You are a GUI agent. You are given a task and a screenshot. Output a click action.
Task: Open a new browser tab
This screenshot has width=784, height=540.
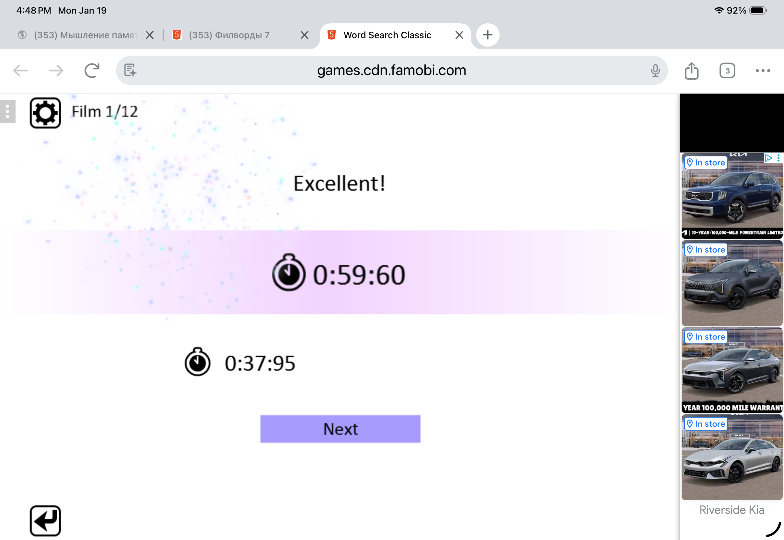pos(488,35)
